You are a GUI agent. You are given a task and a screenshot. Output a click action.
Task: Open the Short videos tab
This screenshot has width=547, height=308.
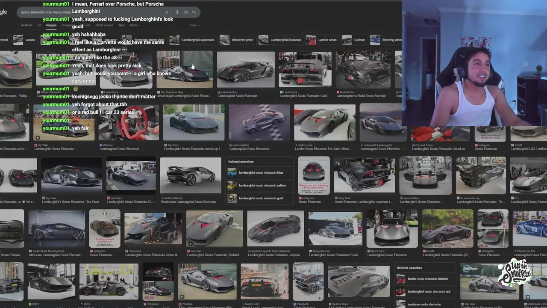coord(104,25)
